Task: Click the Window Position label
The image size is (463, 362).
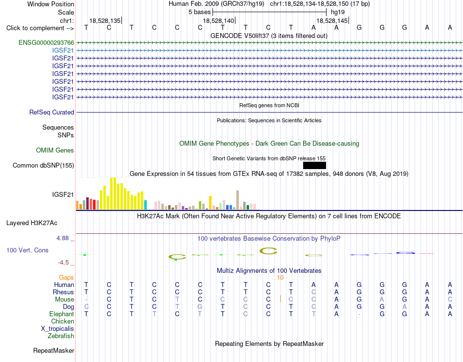Action: coord(51,4)
